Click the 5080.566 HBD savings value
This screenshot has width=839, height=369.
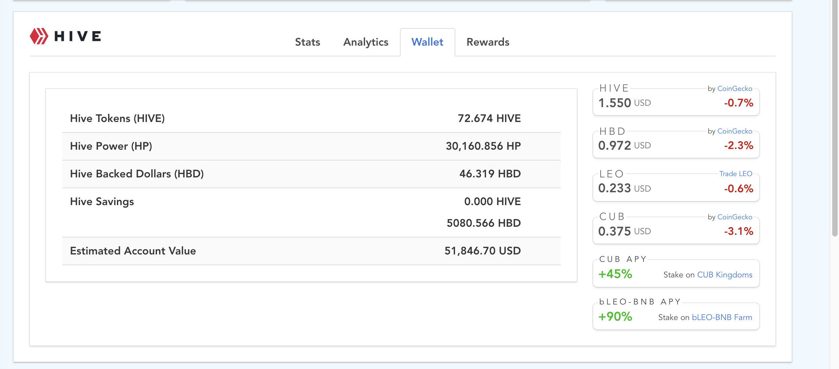tap(484, 223)
